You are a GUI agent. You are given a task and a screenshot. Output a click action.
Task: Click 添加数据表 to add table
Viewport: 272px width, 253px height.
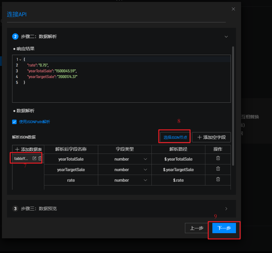click(28, 149)
